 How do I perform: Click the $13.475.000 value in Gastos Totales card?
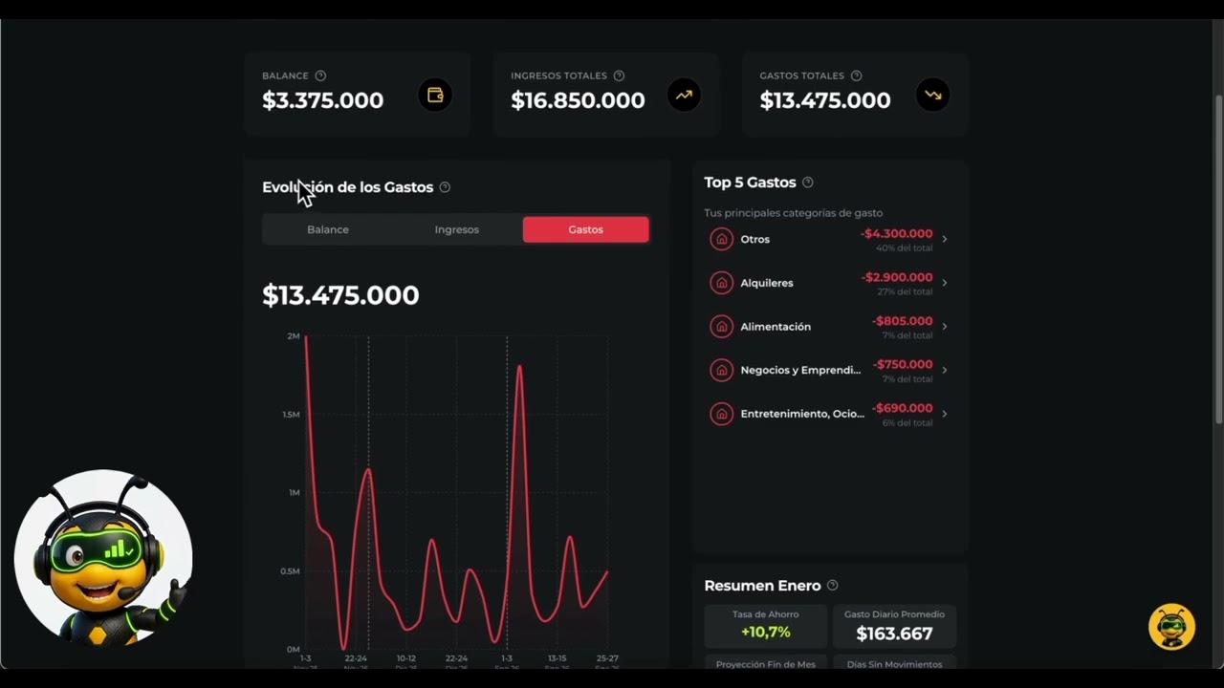pos(825,100)
